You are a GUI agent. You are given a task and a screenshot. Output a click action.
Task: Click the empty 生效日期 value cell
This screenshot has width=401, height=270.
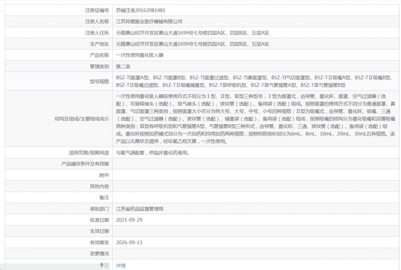coord(256,231)
